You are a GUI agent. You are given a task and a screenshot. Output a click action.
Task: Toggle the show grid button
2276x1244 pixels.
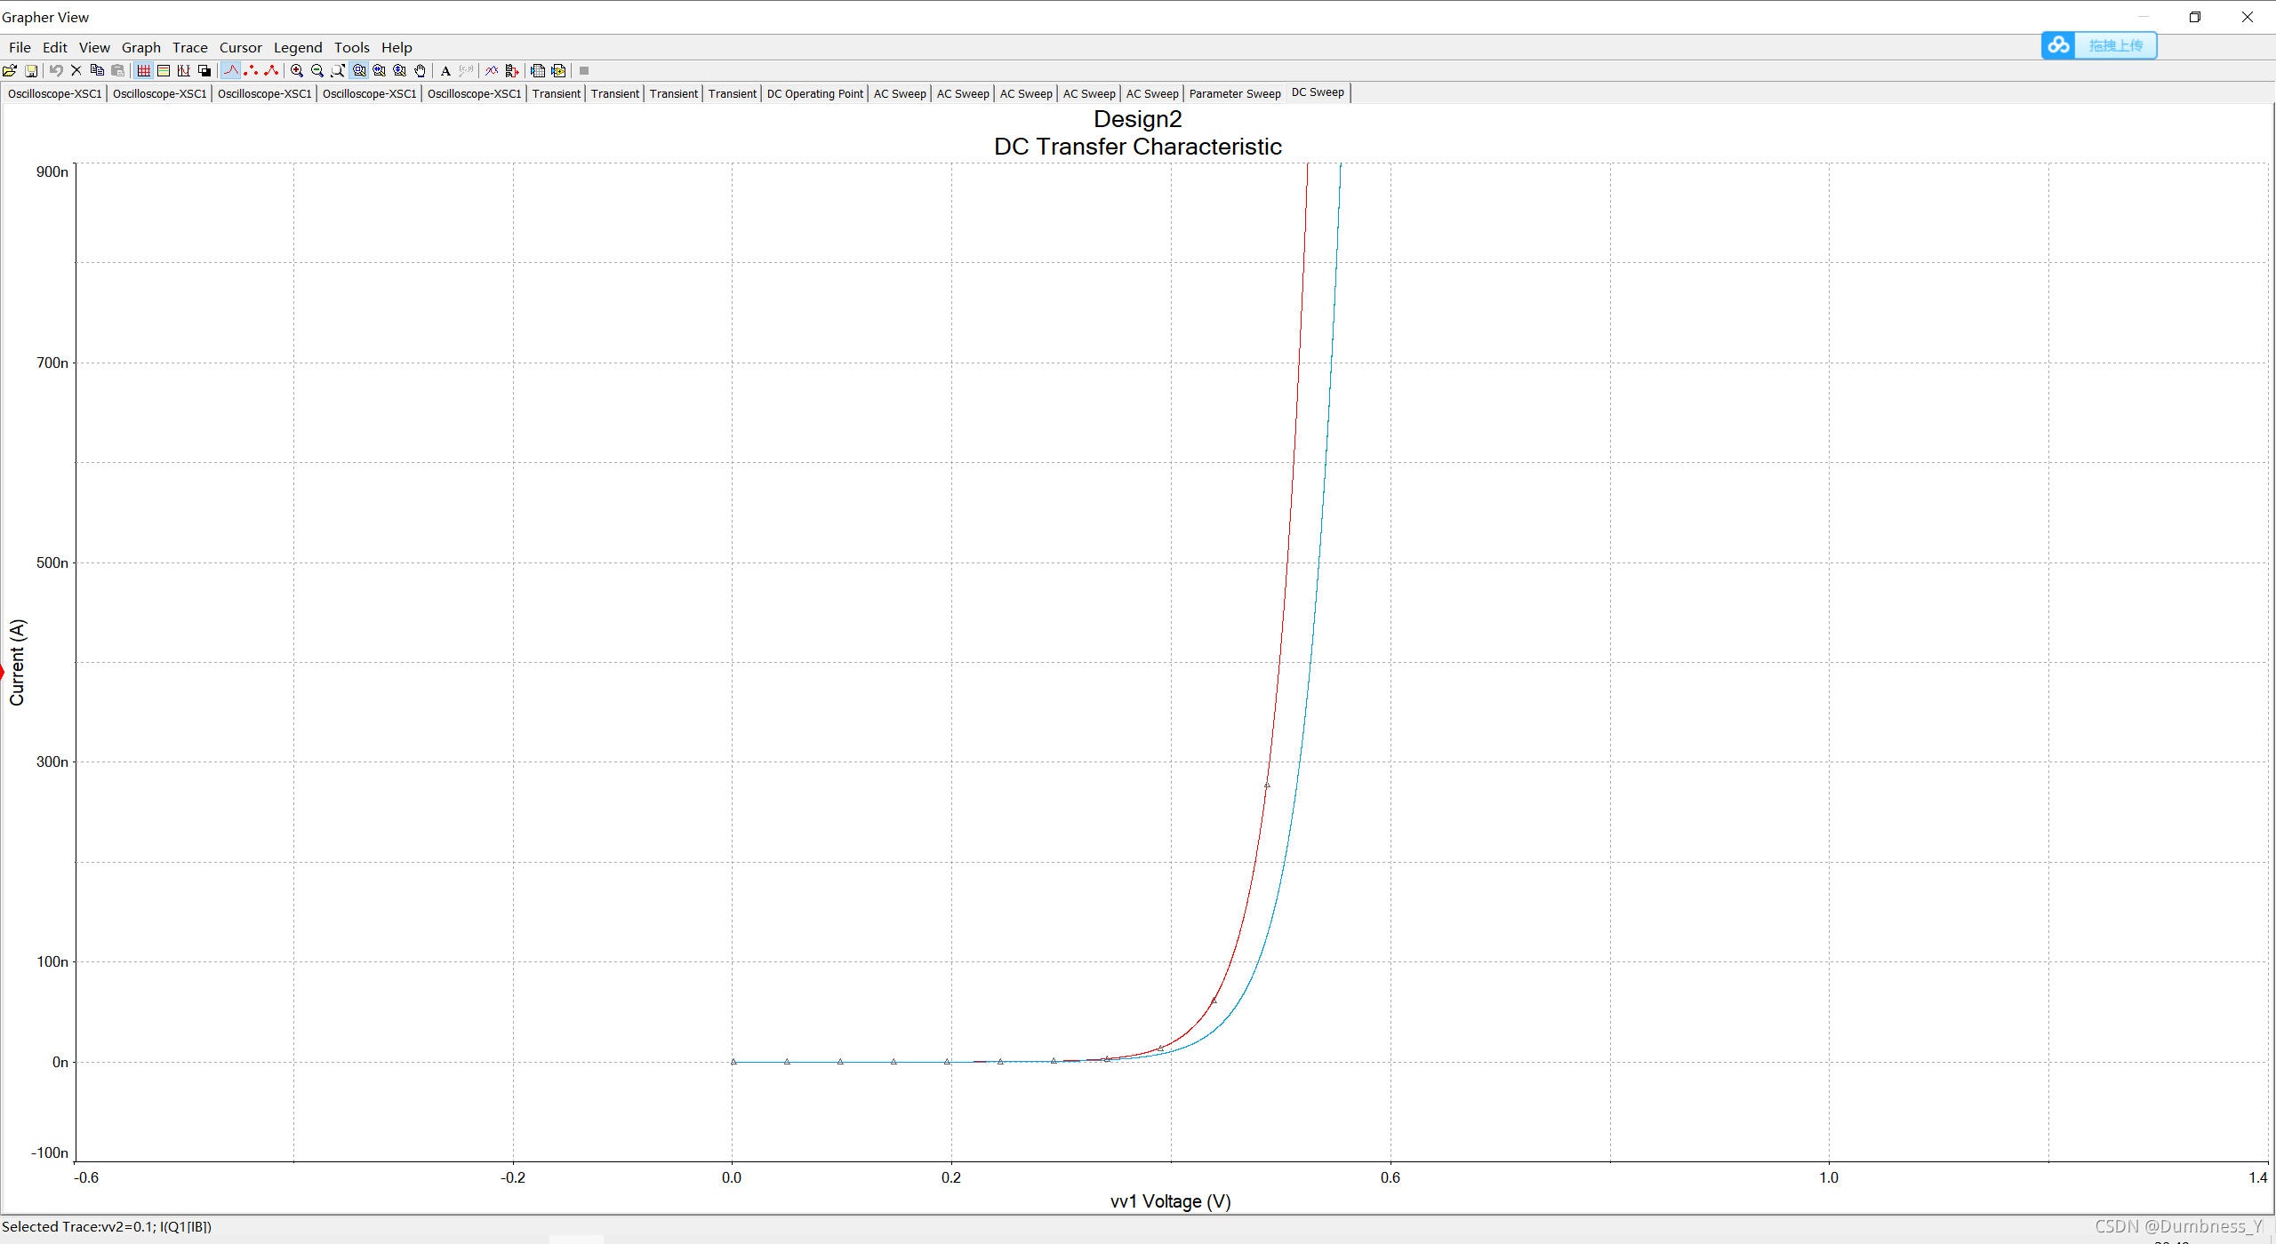coord(143,71)
